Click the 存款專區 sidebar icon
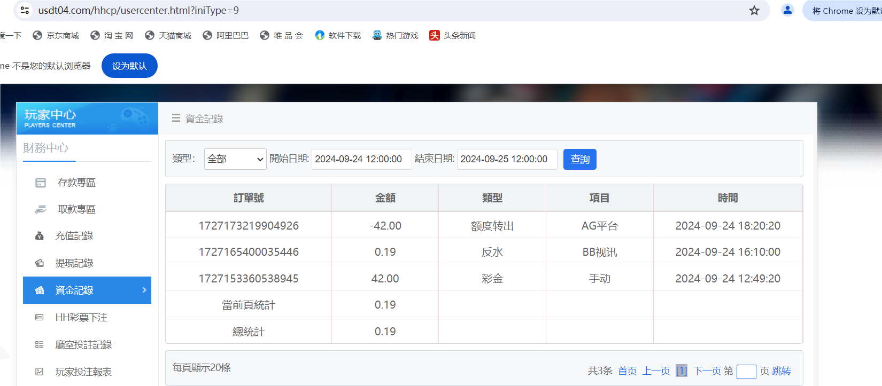The image size is (882, 386). point(41,183)
